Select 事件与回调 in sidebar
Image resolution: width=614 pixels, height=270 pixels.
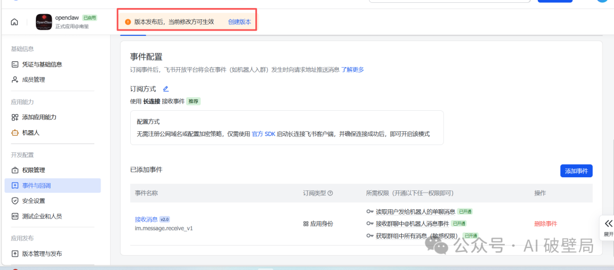tap(52, 185)
